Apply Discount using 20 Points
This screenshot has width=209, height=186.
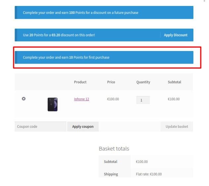pyautogui.click(x=176, y=35)
